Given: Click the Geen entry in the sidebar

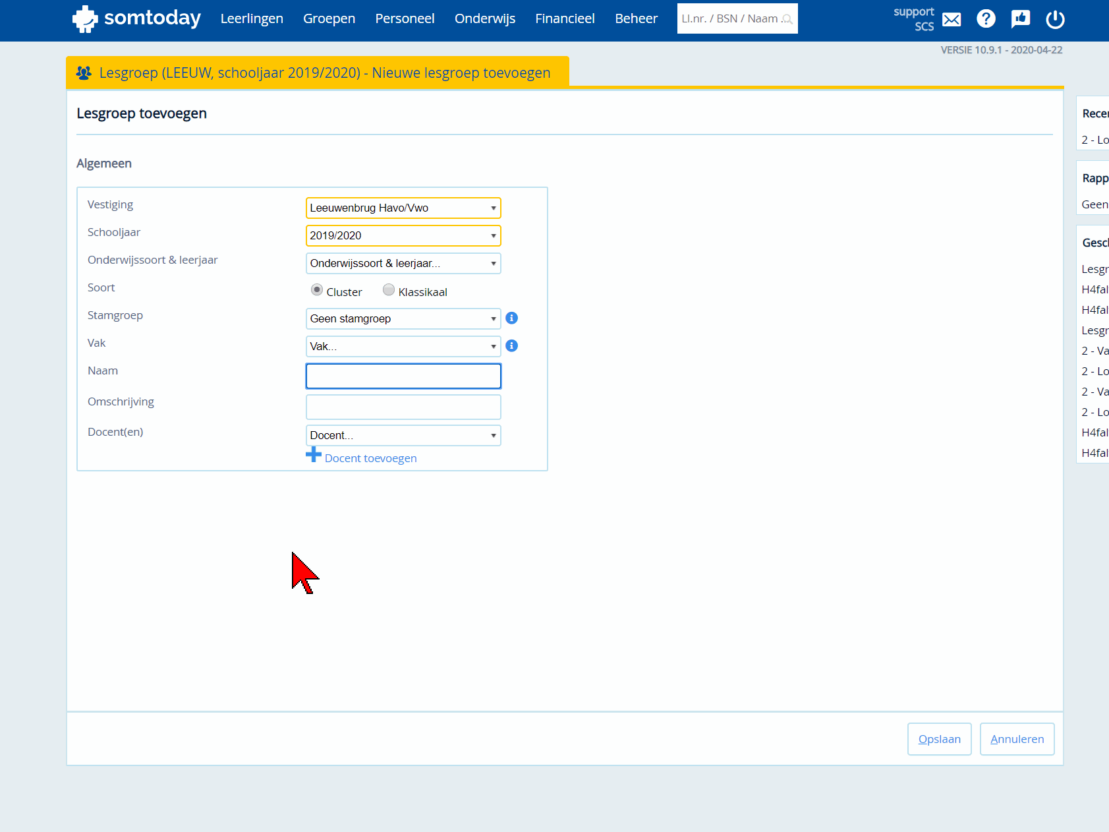Looking at the screenshot, I should point(1095,205).
